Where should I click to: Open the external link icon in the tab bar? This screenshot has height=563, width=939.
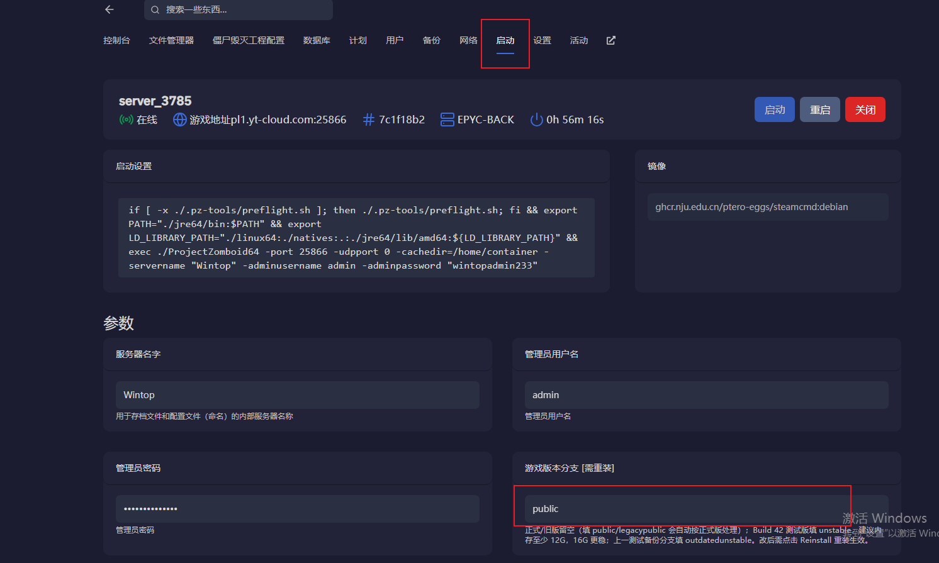(610, 40)
